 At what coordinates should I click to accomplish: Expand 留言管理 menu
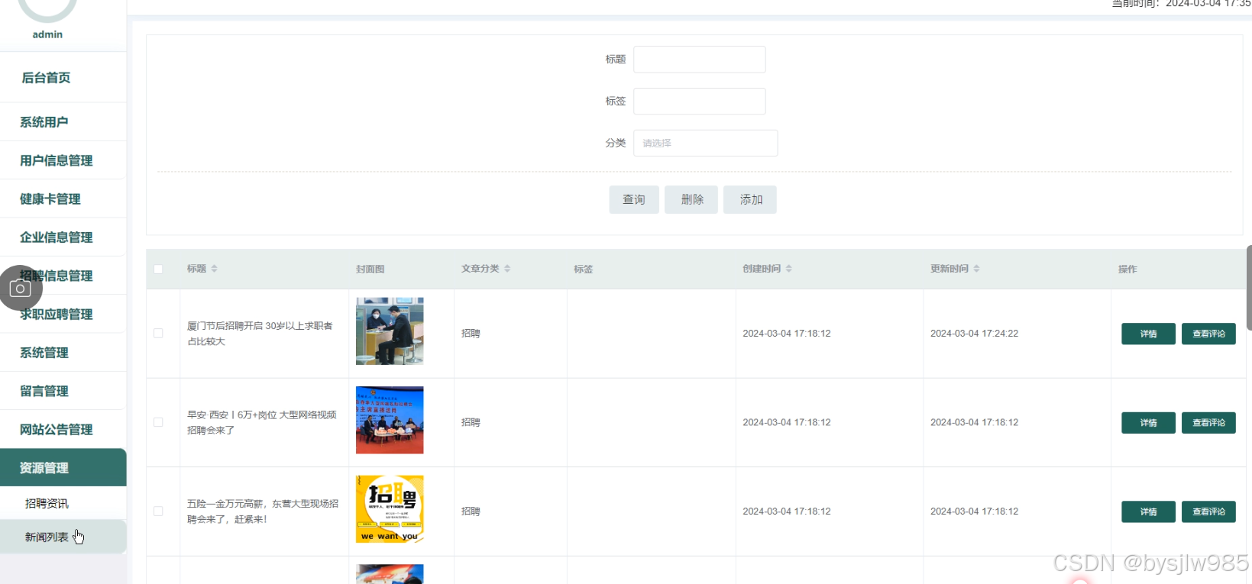coord(63,391)
